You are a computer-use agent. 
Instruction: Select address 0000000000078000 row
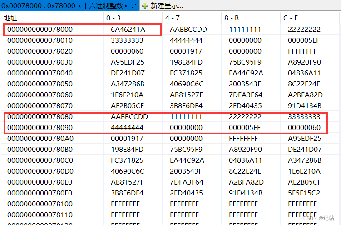coord(40,30)
